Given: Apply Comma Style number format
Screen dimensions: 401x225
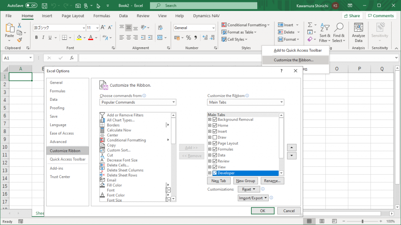Looking at the screenshot, I should (x=196, y=38).
